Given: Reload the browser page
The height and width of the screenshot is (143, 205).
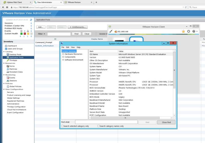Looking at the screenshot, I should 186,7.
